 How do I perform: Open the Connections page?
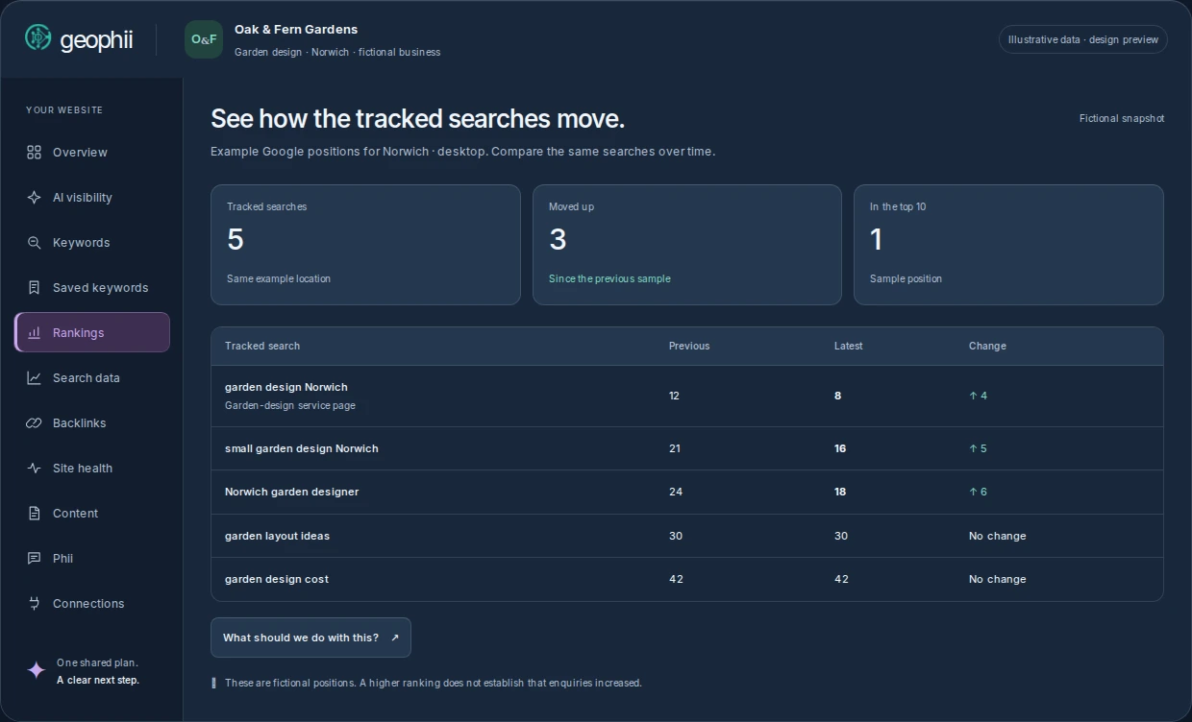click(x=92, y=604)
